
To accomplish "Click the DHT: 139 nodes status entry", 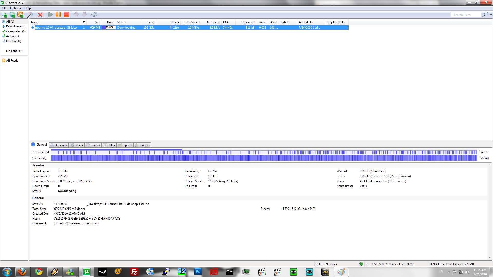I will pos(326,264).
